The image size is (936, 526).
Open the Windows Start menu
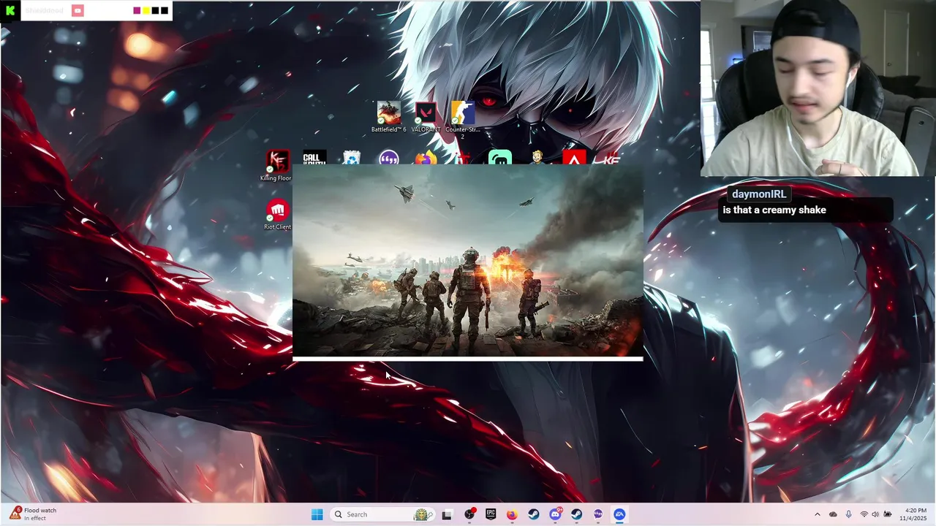click(x=317, y=514)
